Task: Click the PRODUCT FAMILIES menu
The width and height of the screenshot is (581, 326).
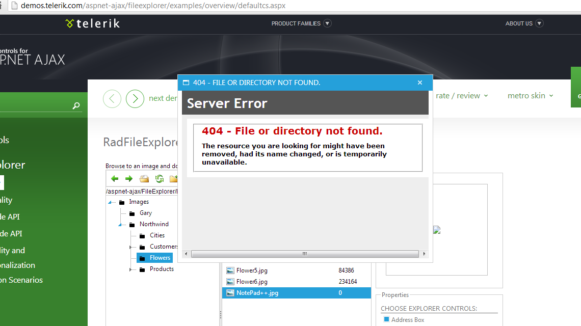Action: [x=296, y=23]
